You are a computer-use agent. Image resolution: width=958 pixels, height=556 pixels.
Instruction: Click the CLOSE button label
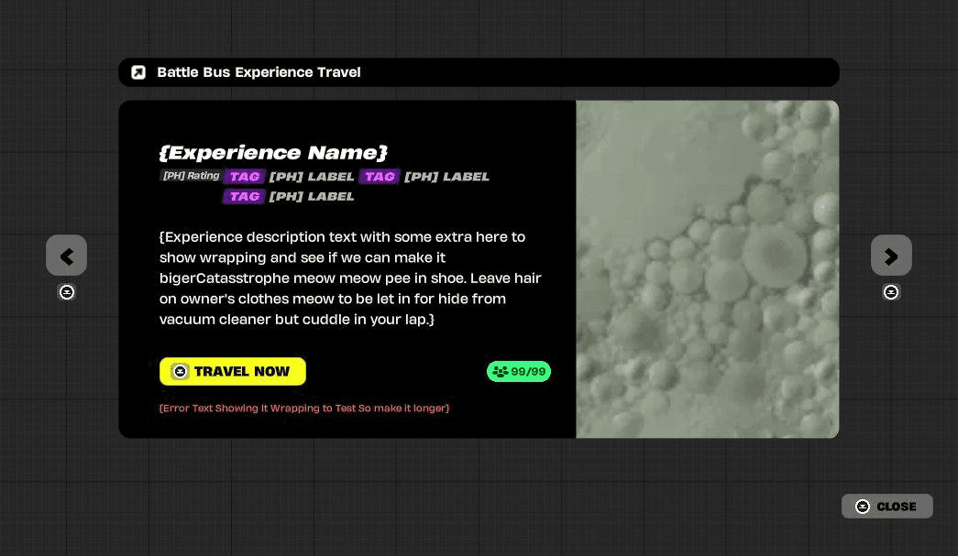pos(896,507)
